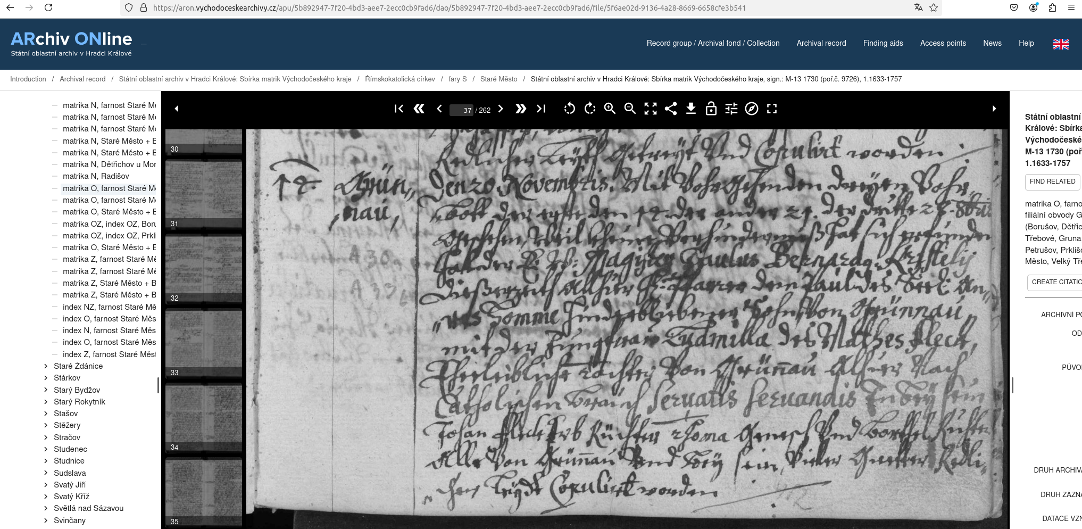Expand the Staré Ždánice tree node
Screen dimensions: 1082x529
pyautogui.click(x=46, y=366)
